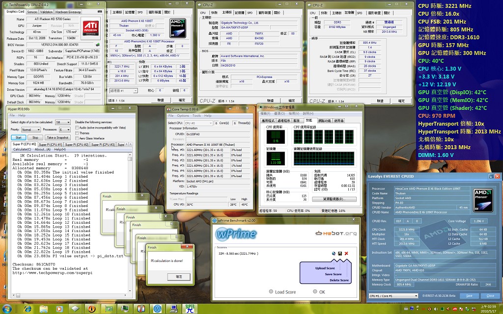Confirm the 'PI calculation is done!' dialog
The width and height of the screenshot is (503, 314).
(179, 277)
